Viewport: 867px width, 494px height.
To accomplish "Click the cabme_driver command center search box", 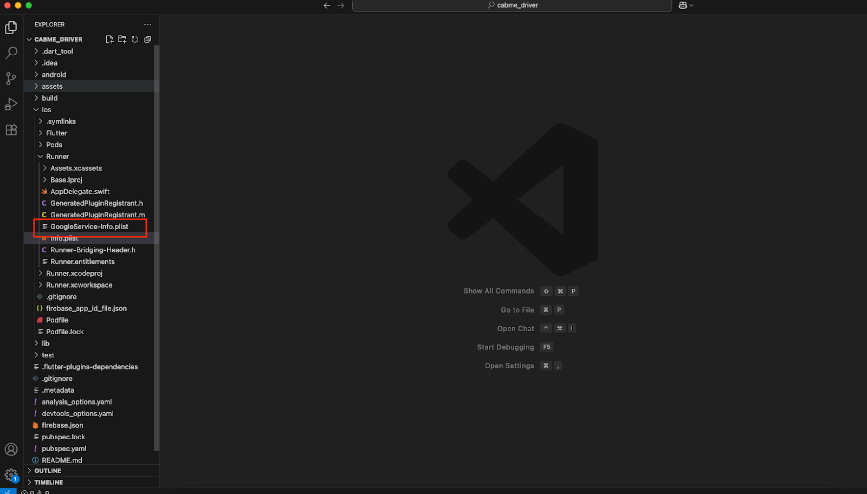I will tap(512, 5).
